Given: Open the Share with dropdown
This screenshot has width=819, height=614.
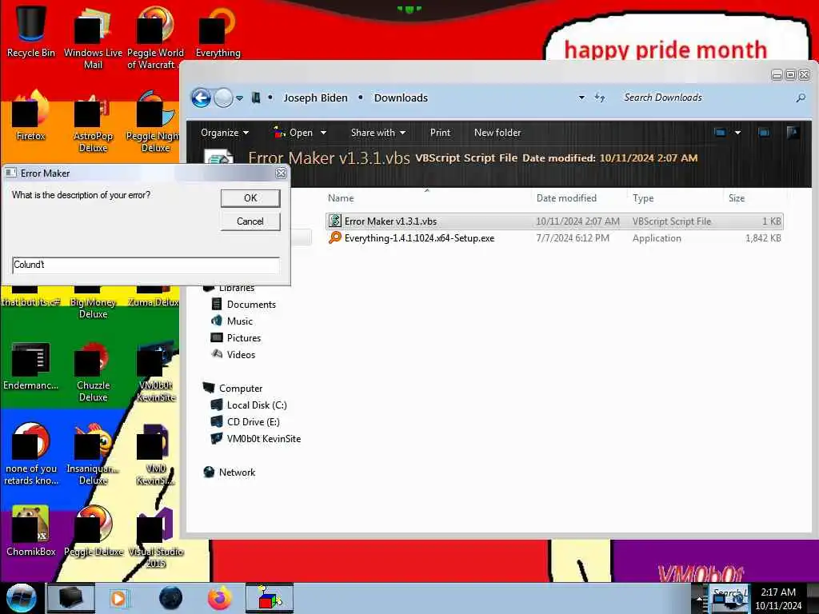Looking at the screenshot, I should click(x=378, y=133).
